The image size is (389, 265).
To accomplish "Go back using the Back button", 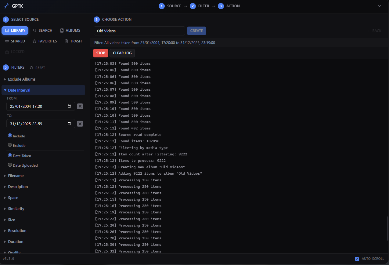I will (375, 31).
